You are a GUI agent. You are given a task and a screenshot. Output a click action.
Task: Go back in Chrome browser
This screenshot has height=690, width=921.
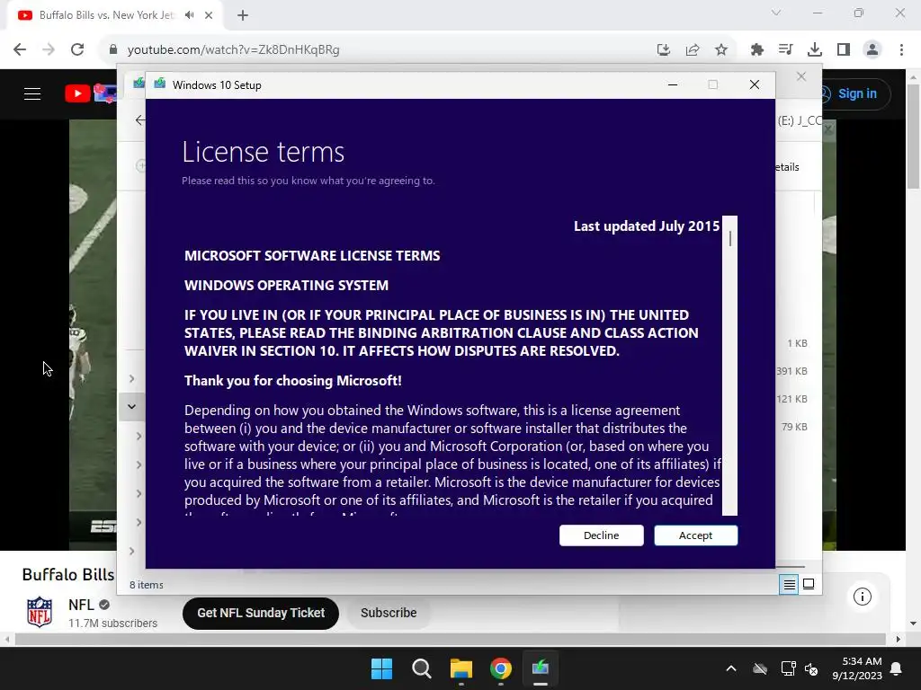coord(20,50)
